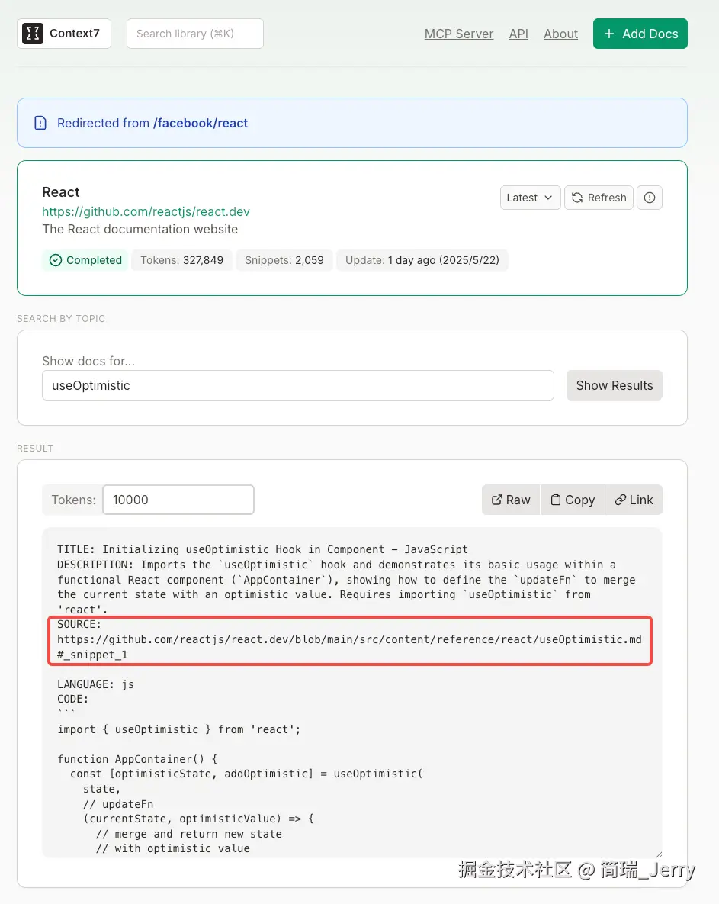Click the Context7 logo icon

pos(33,34)
